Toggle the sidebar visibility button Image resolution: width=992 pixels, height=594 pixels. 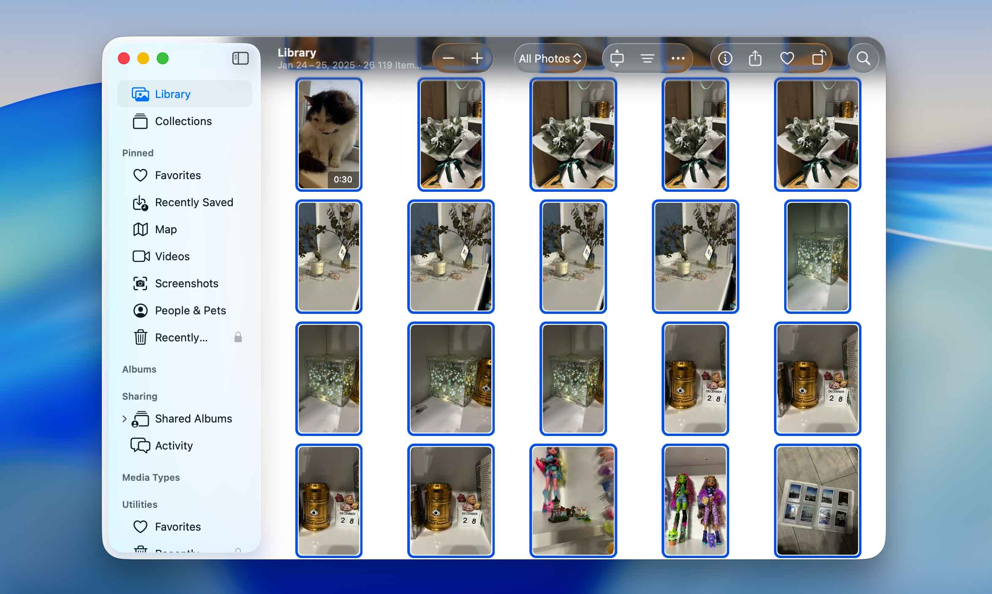coord(240,58)
